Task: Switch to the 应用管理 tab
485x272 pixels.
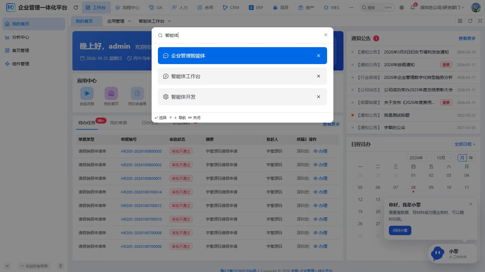Action: [116, 21]
